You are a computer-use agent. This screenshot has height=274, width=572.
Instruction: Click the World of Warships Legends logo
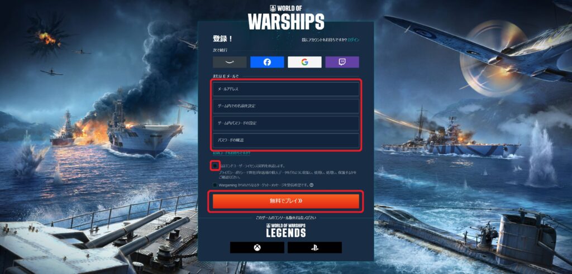click(286, 230)
